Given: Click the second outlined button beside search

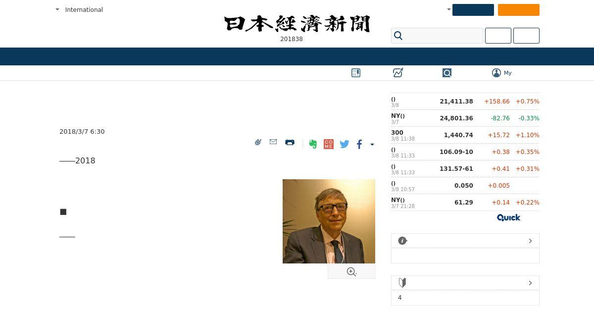Looking at the screenshot, I should tap(526, 36).
